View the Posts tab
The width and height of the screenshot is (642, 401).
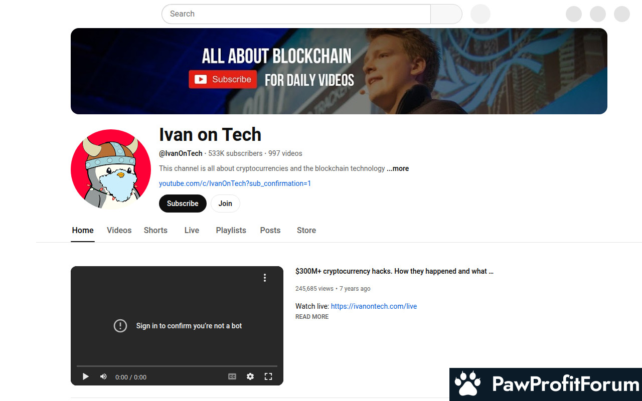coord(270,231)
